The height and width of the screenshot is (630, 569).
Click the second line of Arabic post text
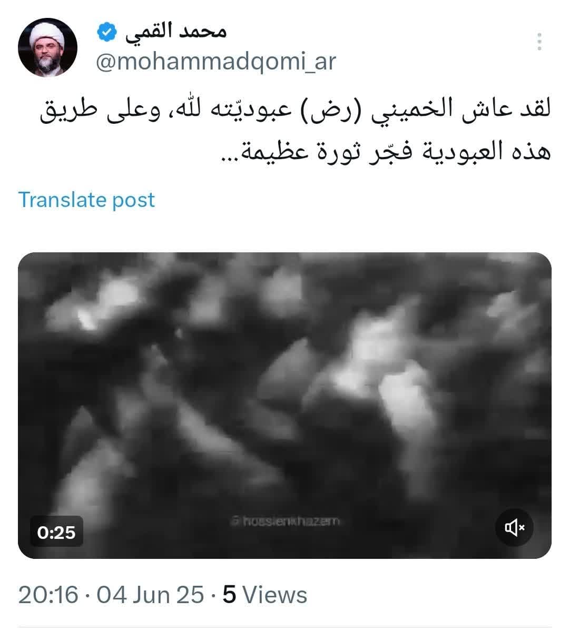click(386, 151)
